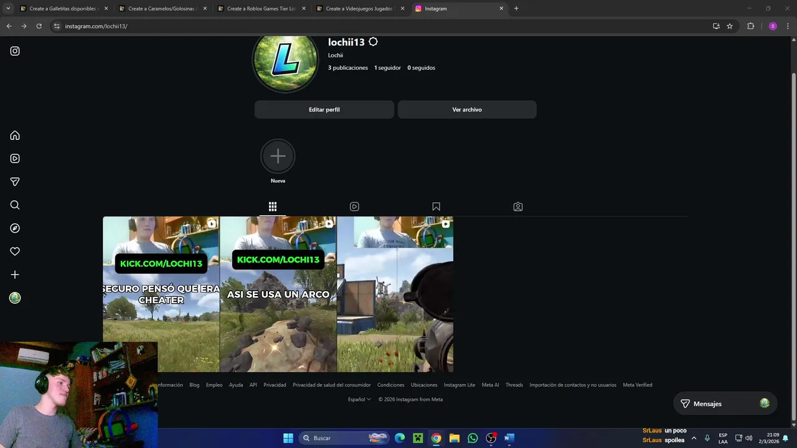Open Empleo footer link

coord(214,385)
